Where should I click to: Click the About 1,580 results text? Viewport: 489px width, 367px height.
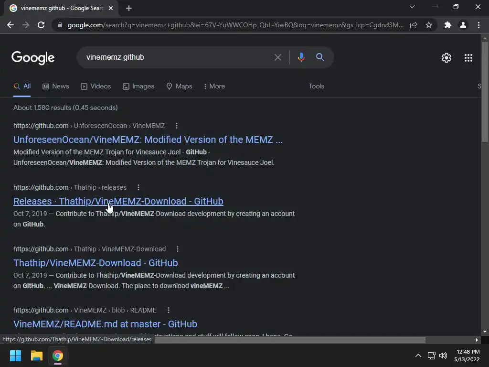tap(65, 108)
